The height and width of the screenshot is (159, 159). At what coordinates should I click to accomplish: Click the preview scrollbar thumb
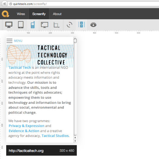pyautogui.click(x=75, y=40)
